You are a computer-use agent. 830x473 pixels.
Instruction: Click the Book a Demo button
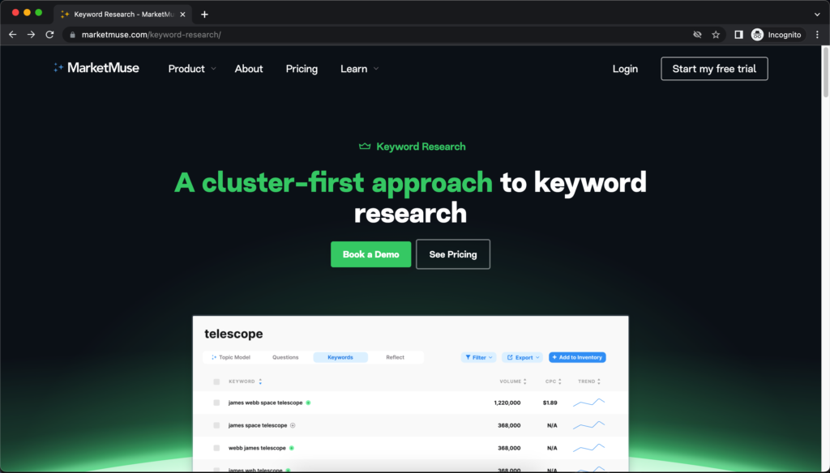point(370,254)
